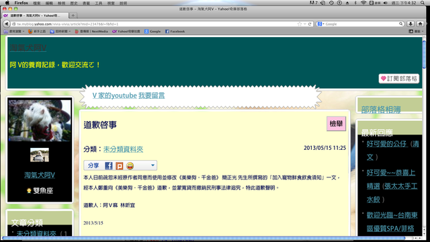Screen dimensions: 430x242
Task: Click the Bluetooth menu bar icon
Action: coord(355,3)
